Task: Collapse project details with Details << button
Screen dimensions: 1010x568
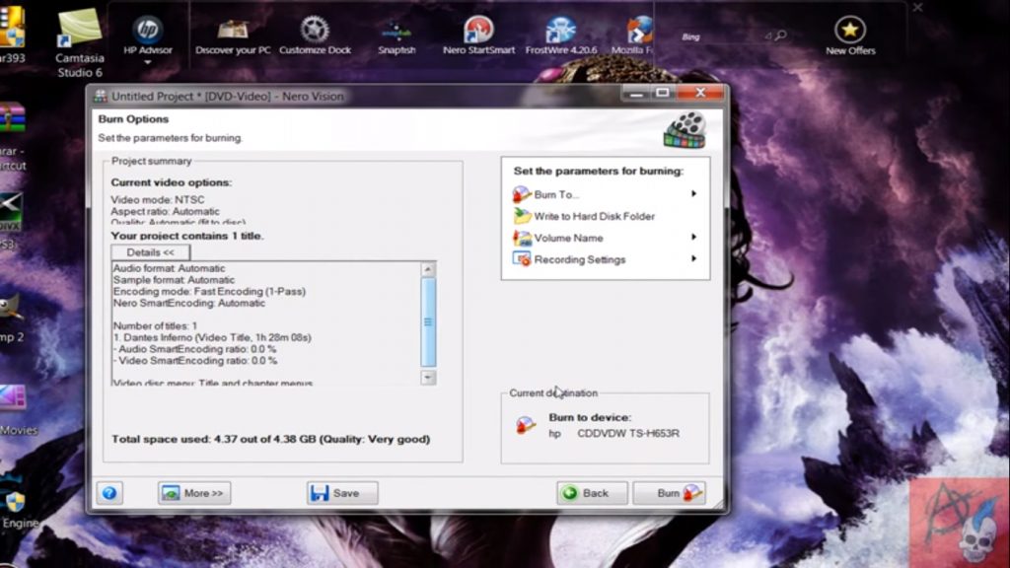Action: pos(150,252)
